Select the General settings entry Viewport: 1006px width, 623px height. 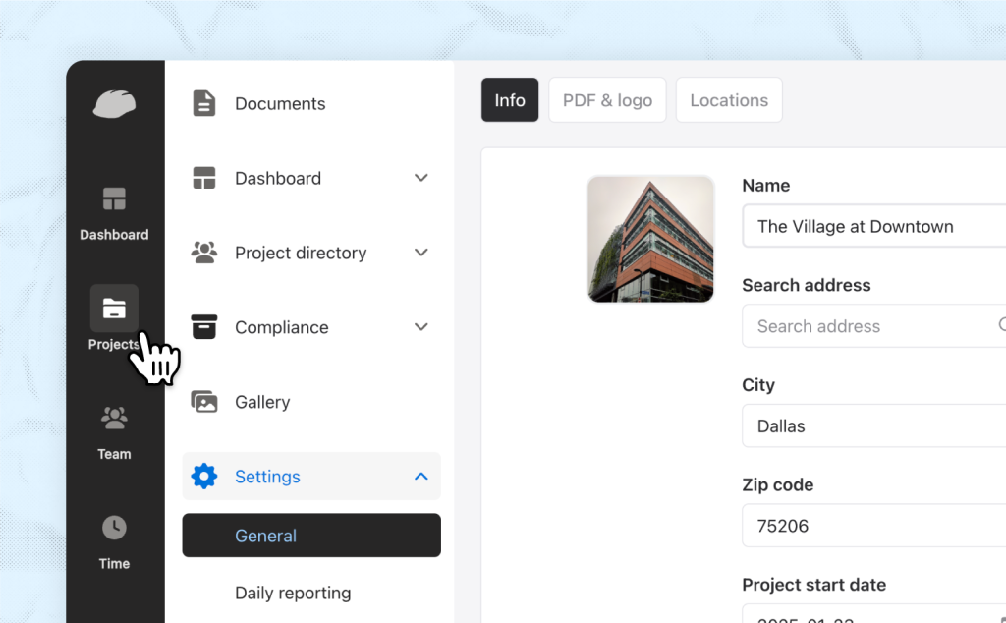pos(265,536)
